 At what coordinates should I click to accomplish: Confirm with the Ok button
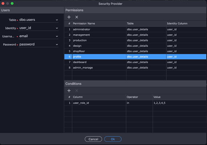(113, 139)
